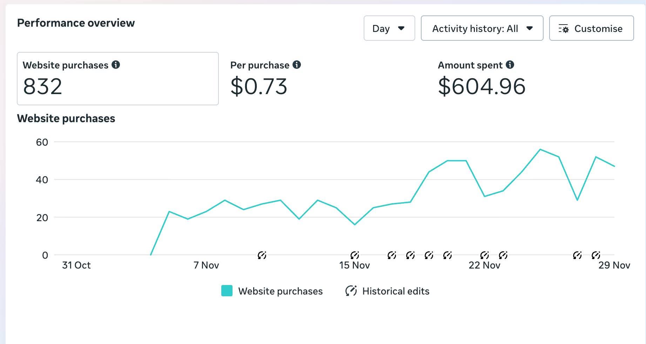Click historical edit marker above 15 Nov
The width and height of the screenshot is (646, 344).
pos(355,255)
